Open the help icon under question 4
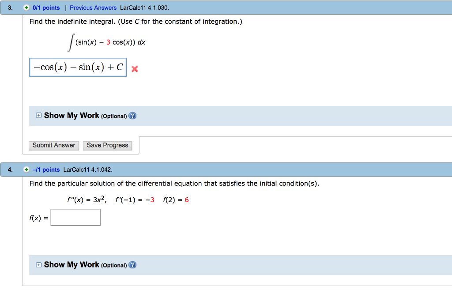Screen dimensions: 452x305 [x=133, y=265]
